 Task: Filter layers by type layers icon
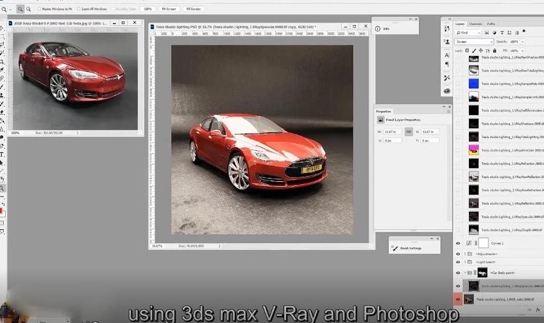click(x=502, y=33)
